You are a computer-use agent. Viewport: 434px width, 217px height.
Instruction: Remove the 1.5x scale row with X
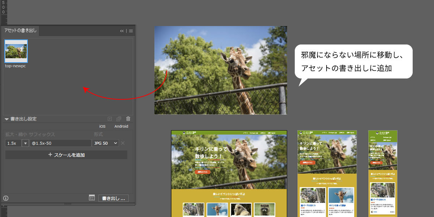tap(123, 143)
